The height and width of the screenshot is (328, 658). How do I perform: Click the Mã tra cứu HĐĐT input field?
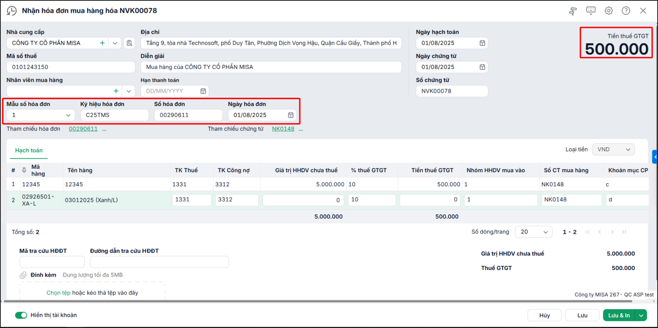pos(52,262)
